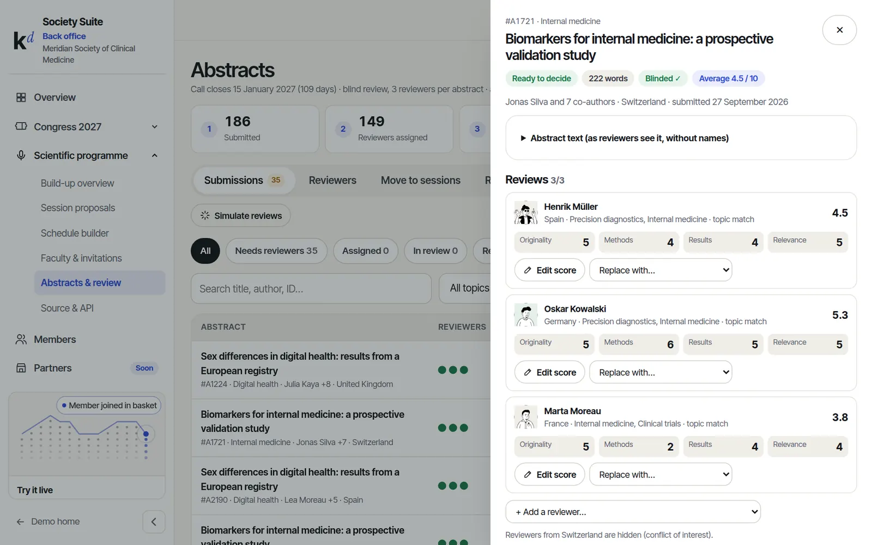Click the pencil icon on Oskar Kowalski's Edit score
872x545 pixels.
click(x=528, y=372)
